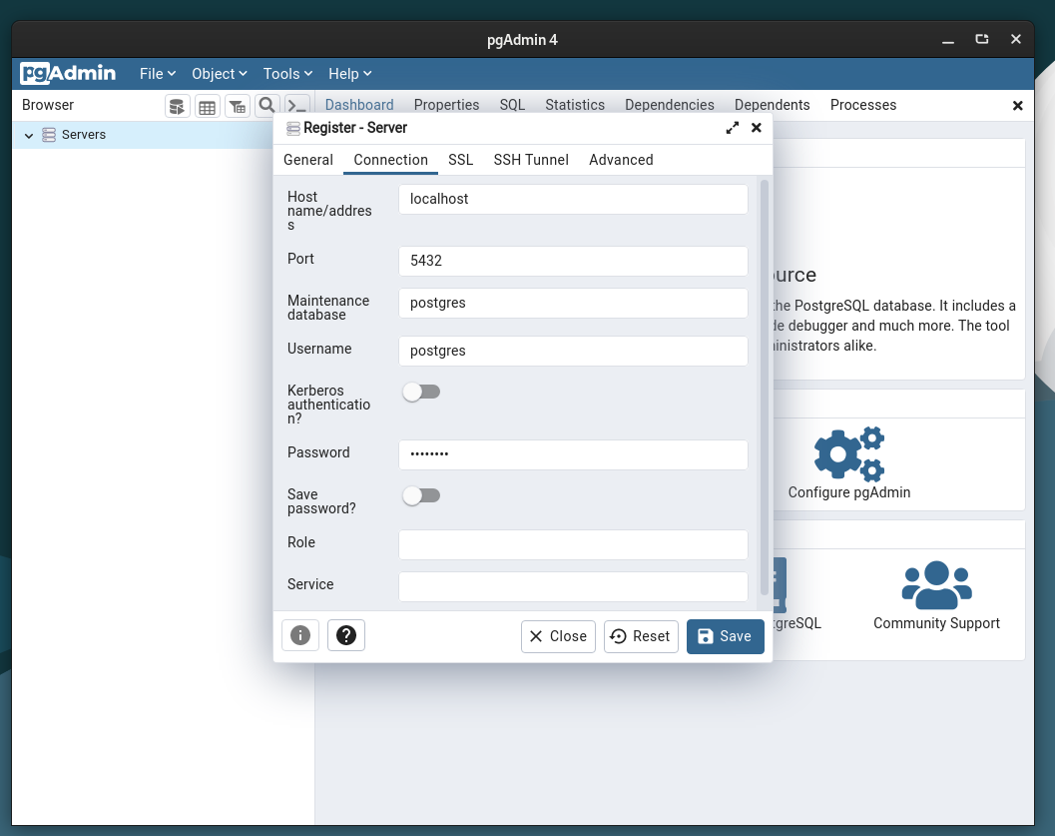The width and height of the screenshot is (1055, 836).
Task: Click the Role input field
Action: [573, 545]
